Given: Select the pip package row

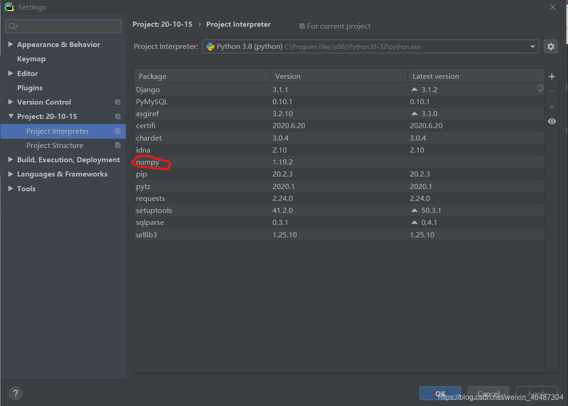Looking at the screenshot, I should click(339, 174).
